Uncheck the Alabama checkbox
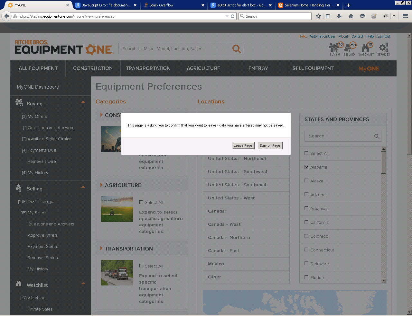Screen dimensions: 412x316 pyautogui.click(x=306, y=167)
